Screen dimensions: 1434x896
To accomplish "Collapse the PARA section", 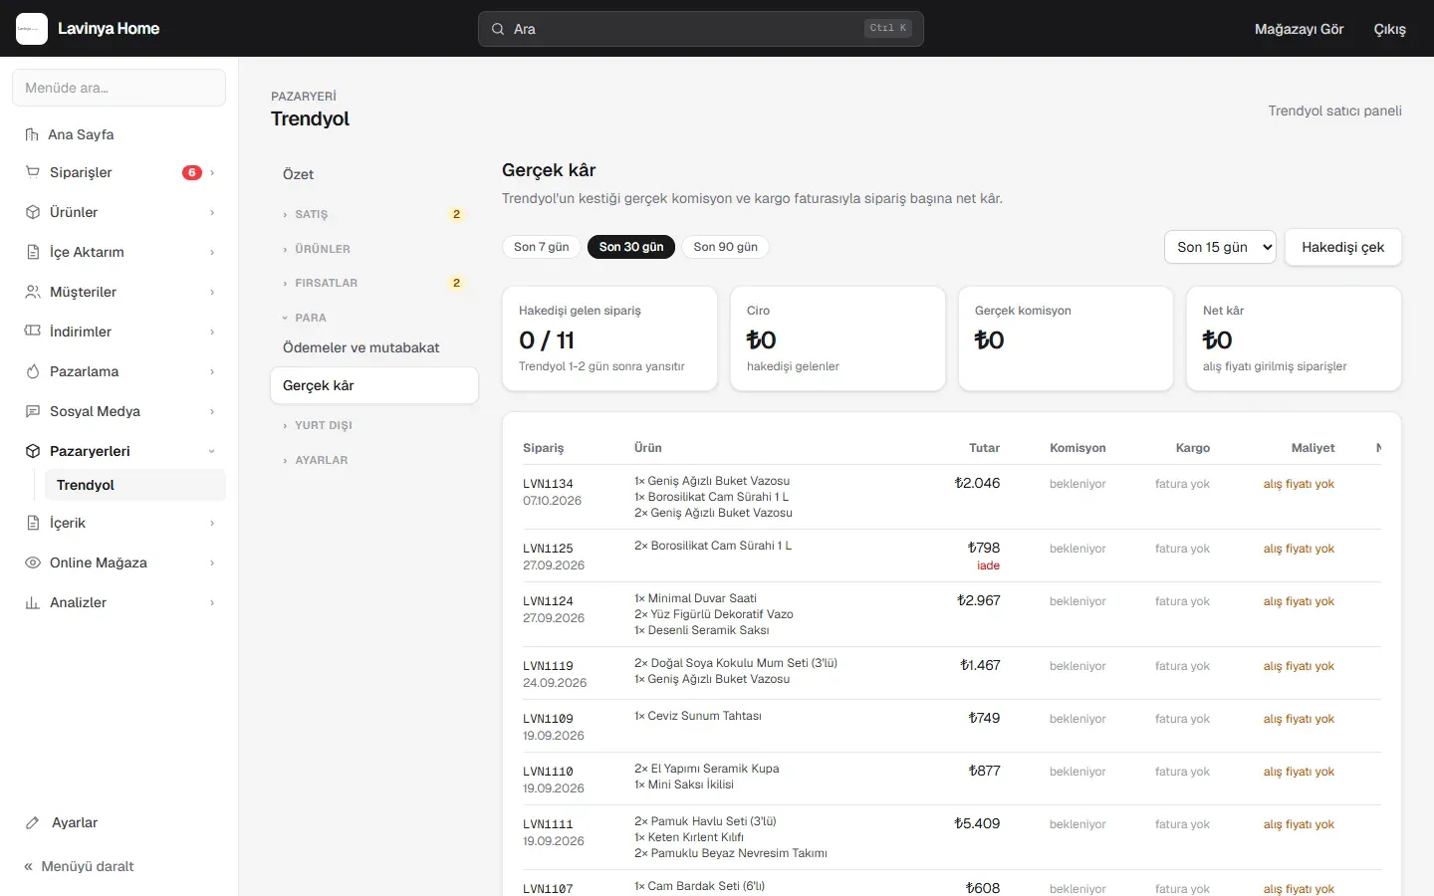I will pos(374,318).
